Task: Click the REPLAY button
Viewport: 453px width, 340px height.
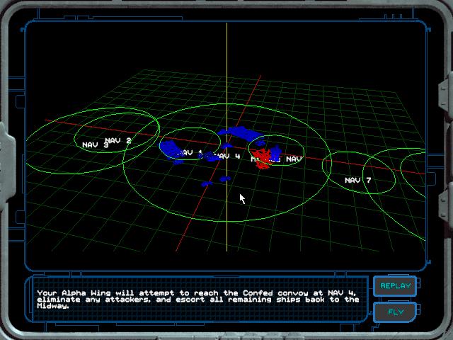Action: tap(395, 286)
